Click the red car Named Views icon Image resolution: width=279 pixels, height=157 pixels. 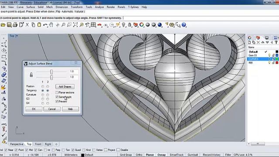tap(99, 25)
